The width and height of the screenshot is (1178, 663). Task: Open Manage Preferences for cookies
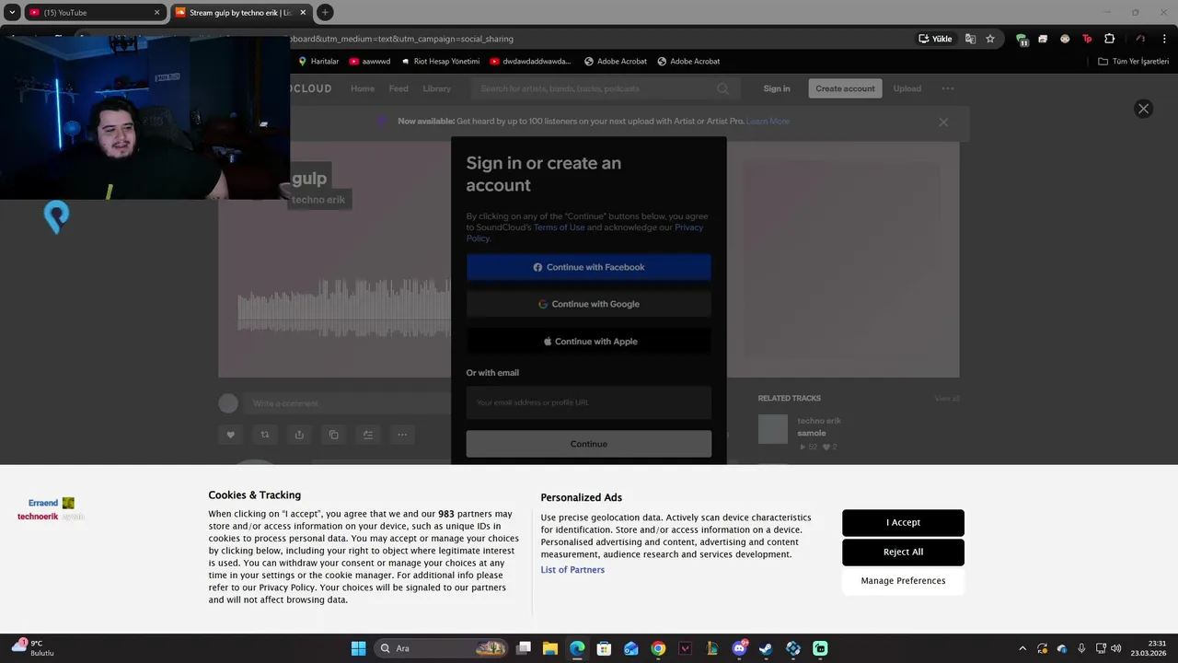(x=903, y=581)
